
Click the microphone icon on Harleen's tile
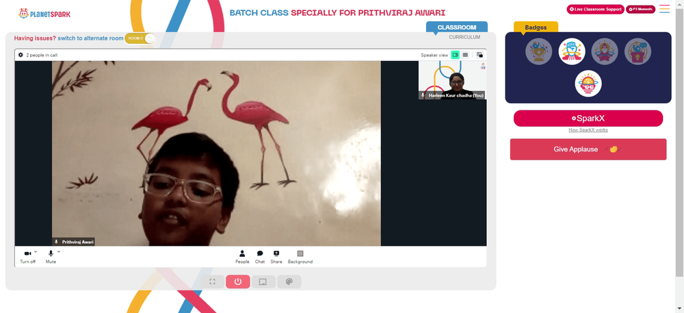tap(423, 95)
